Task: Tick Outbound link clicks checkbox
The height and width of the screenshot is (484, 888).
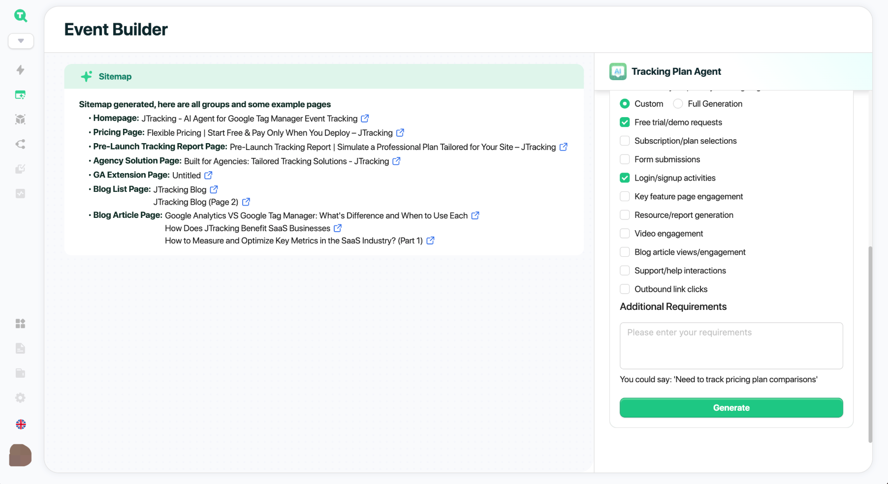Action: coord(625,289)
